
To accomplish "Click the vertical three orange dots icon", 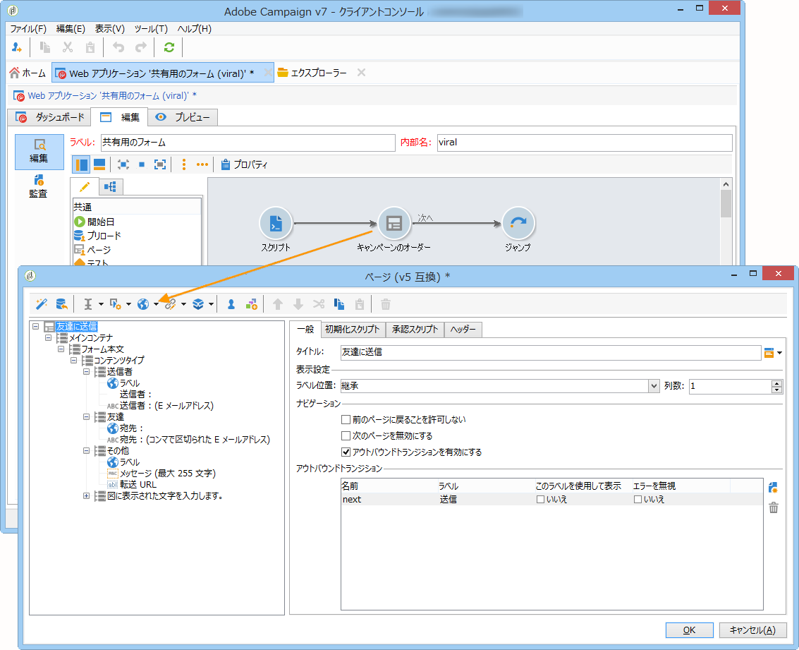I will [x=184, y=164].
